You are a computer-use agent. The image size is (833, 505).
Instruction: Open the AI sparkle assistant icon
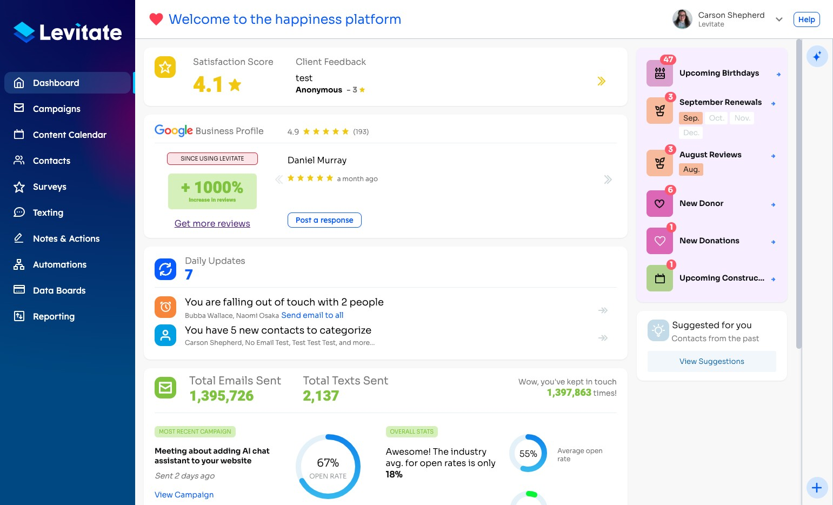pyautogui.click(x=817, y=56)
